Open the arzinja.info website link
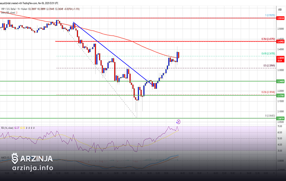286x181 pixels. [32, 168]
